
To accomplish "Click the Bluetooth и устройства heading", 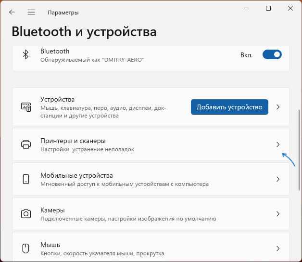I will 84,32.
